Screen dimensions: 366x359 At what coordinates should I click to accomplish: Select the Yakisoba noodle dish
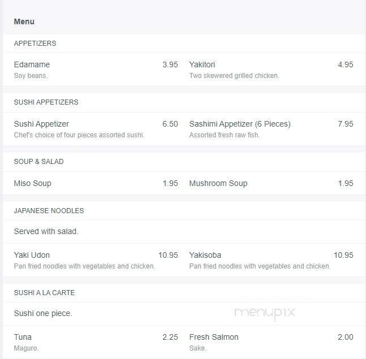click(205, 255)
